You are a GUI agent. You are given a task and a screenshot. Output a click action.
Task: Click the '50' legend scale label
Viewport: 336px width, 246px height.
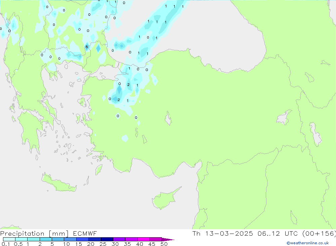coord(164,244)
